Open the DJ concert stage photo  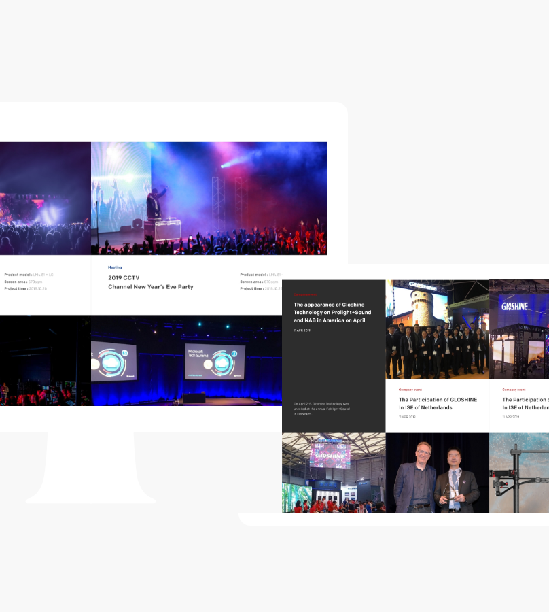(209, 199)
